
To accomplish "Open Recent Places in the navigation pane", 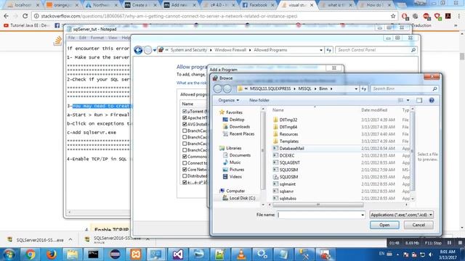I will [x=242, y=133].
